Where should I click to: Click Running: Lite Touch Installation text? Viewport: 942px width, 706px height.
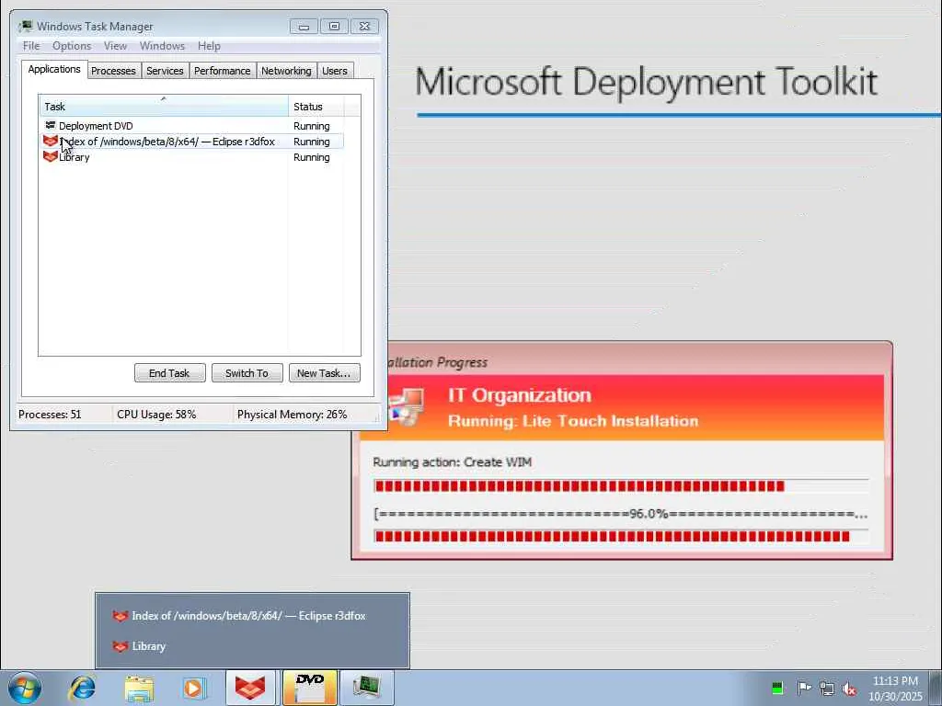coord(572,421)
